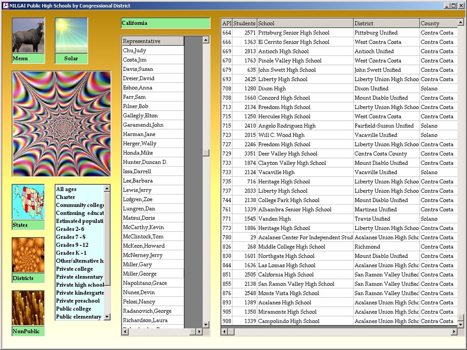Sort table by Students column header
Screen dimensions: 467x350
[244, 23]
